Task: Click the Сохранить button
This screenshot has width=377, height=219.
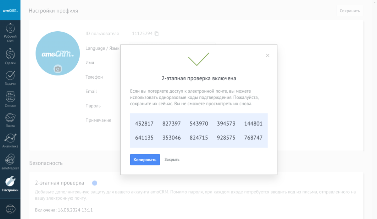Action: [x=350, y=11]
